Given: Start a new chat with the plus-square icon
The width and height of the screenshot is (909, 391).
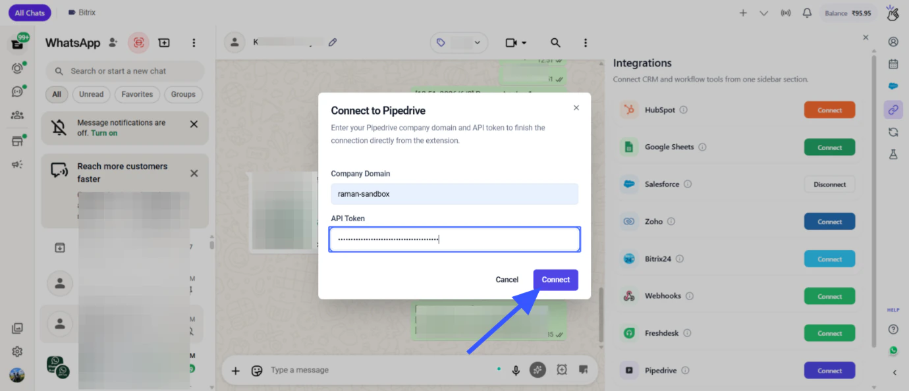Looking at the screenshot, I should (x=164, y=43).
